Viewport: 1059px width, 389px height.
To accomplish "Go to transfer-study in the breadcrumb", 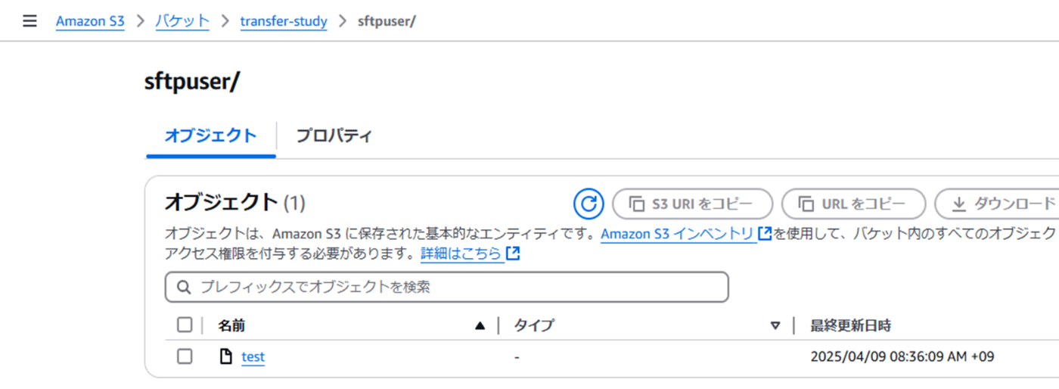I will coord(284,21).
